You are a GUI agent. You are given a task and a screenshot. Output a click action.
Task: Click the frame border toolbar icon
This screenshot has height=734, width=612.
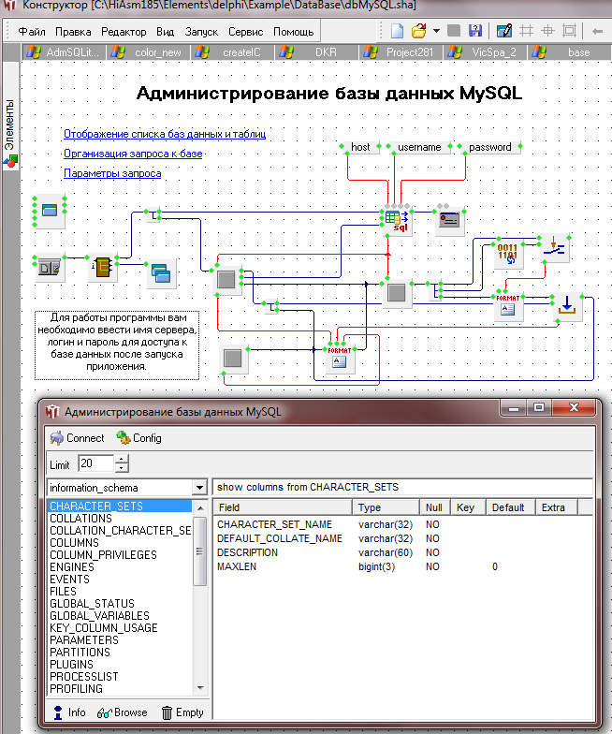pyautogui.click(x=569, y=32)
